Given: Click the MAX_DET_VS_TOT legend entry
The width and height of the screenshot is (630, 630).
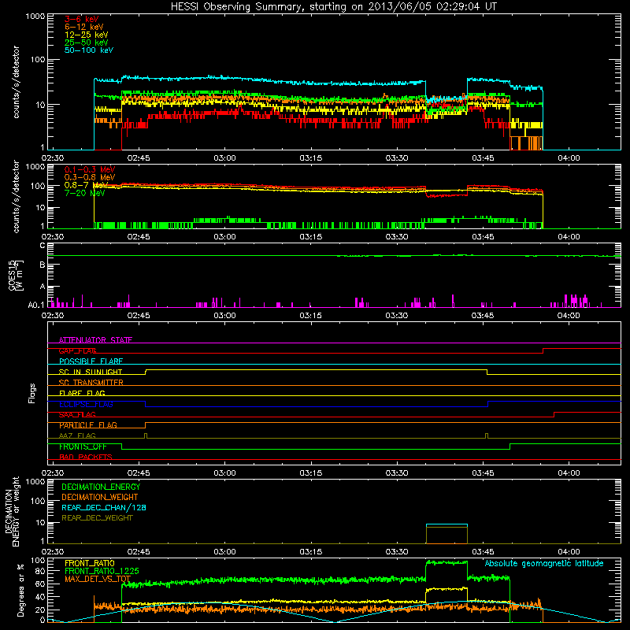Looking at the screenshot, I should click(x=98, y=579).
